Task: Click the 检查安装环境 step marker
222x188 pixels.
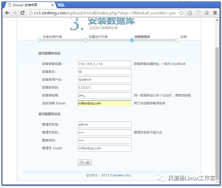Action: point(39,40)
